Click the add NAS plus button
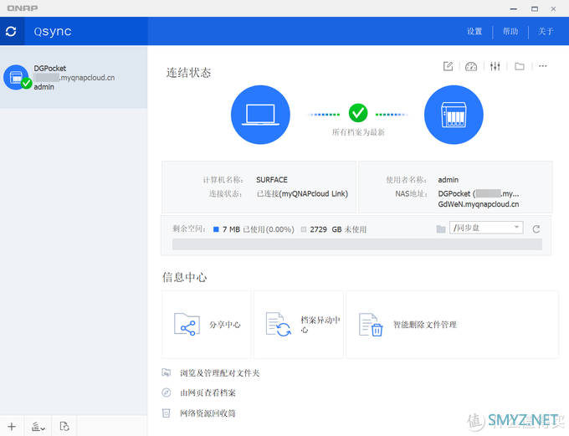569x436 pixels. point(12,427)
